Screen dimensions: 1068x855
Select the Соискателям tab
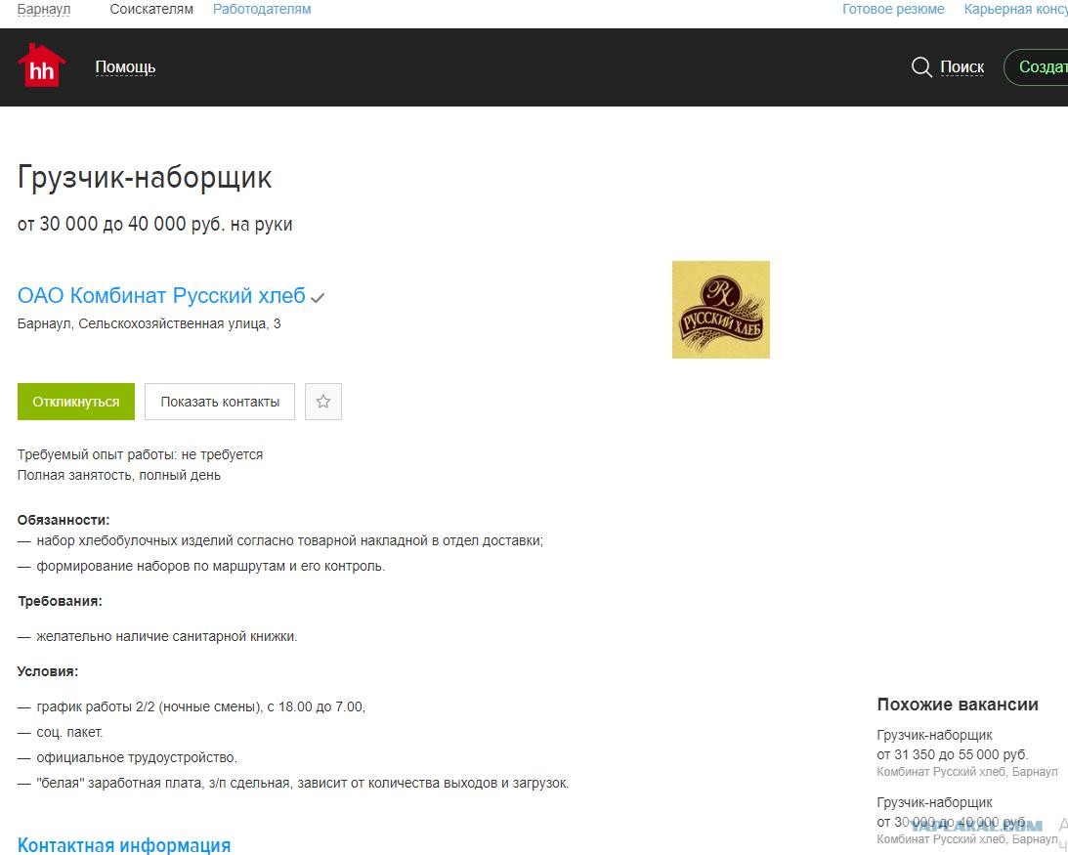coord(151,10)
